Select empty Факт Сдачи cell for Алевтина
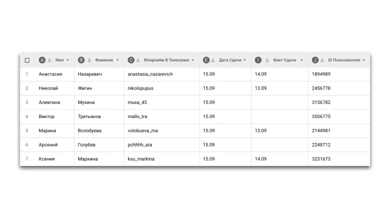The width and height of the screenshot is (390, 219). coord(280,103)
